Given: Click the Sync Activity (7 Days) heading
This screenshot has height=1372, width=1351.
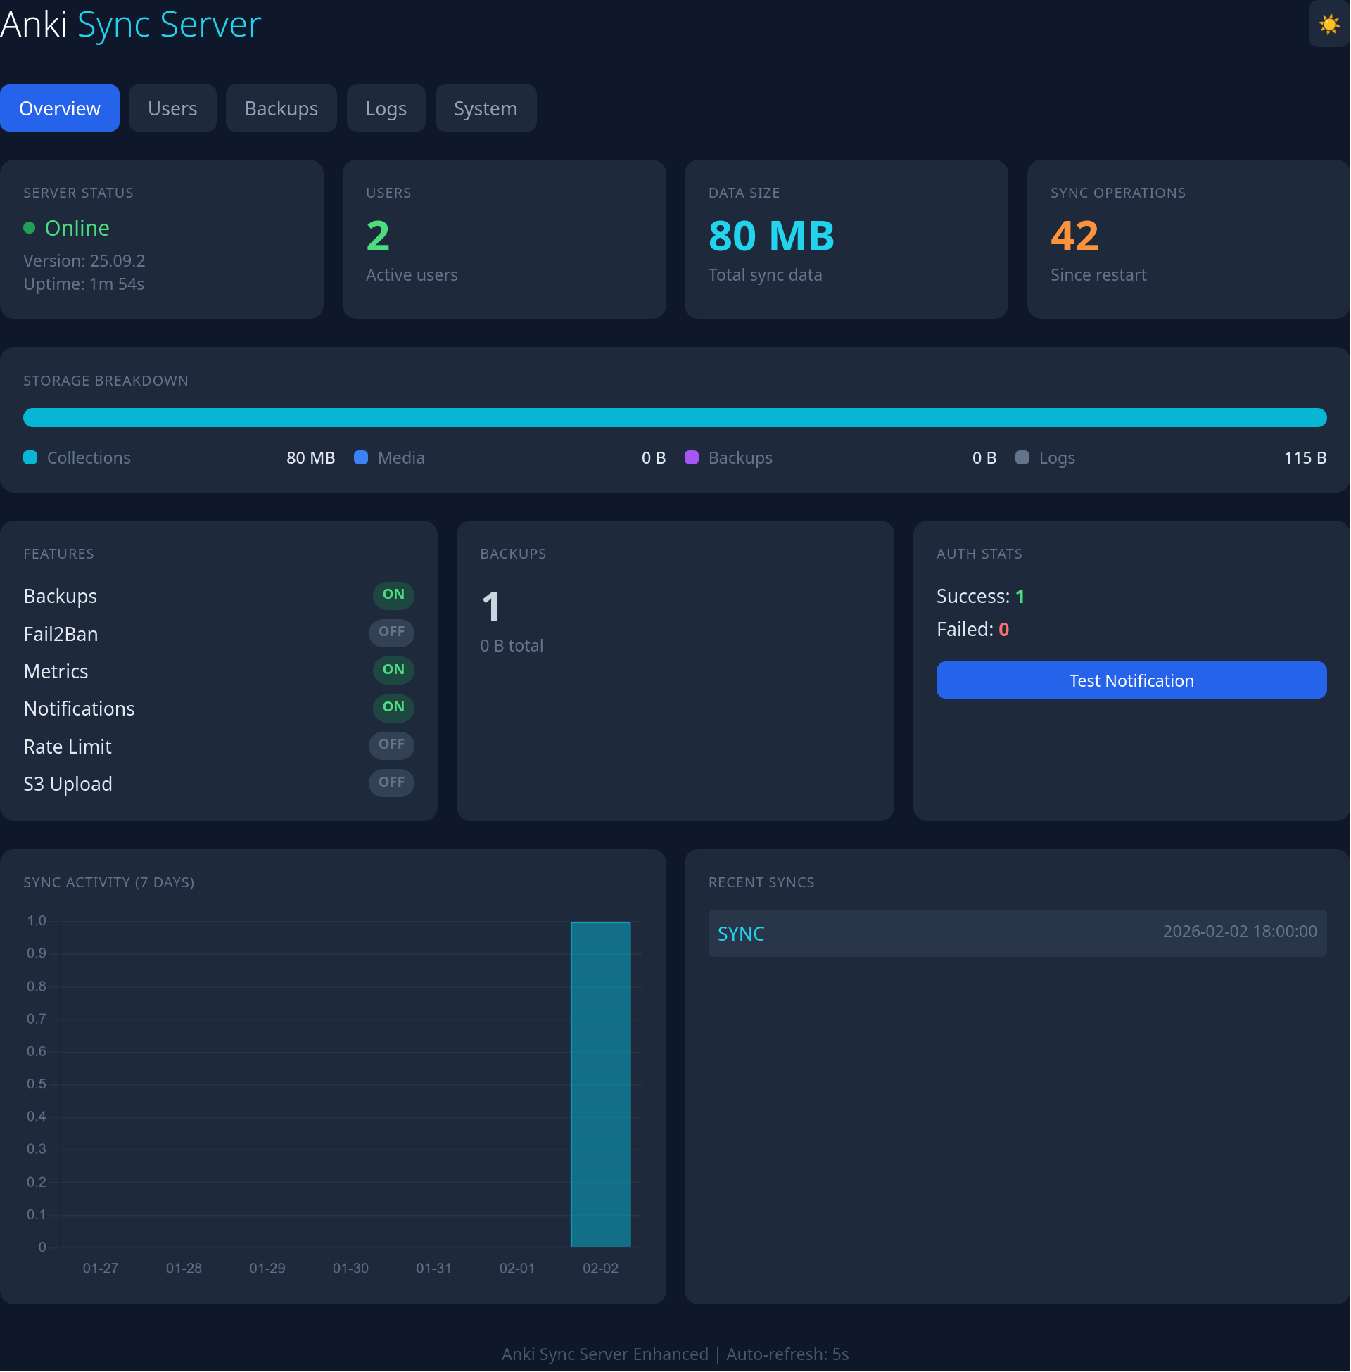Looking at the screenshot, I should pyautogui.click(x=108, y=882).
